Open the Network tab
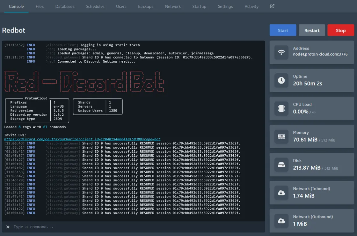Viewport: 357px width, 236px height. 173,7
